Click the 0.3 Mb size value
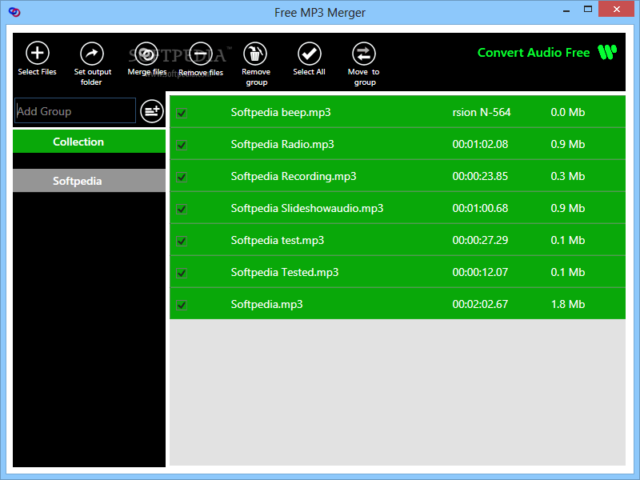640x480 pixels. (568, 176)
